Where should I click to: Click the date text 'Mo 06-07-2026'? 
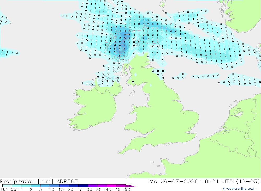click(x=174, y=181)
